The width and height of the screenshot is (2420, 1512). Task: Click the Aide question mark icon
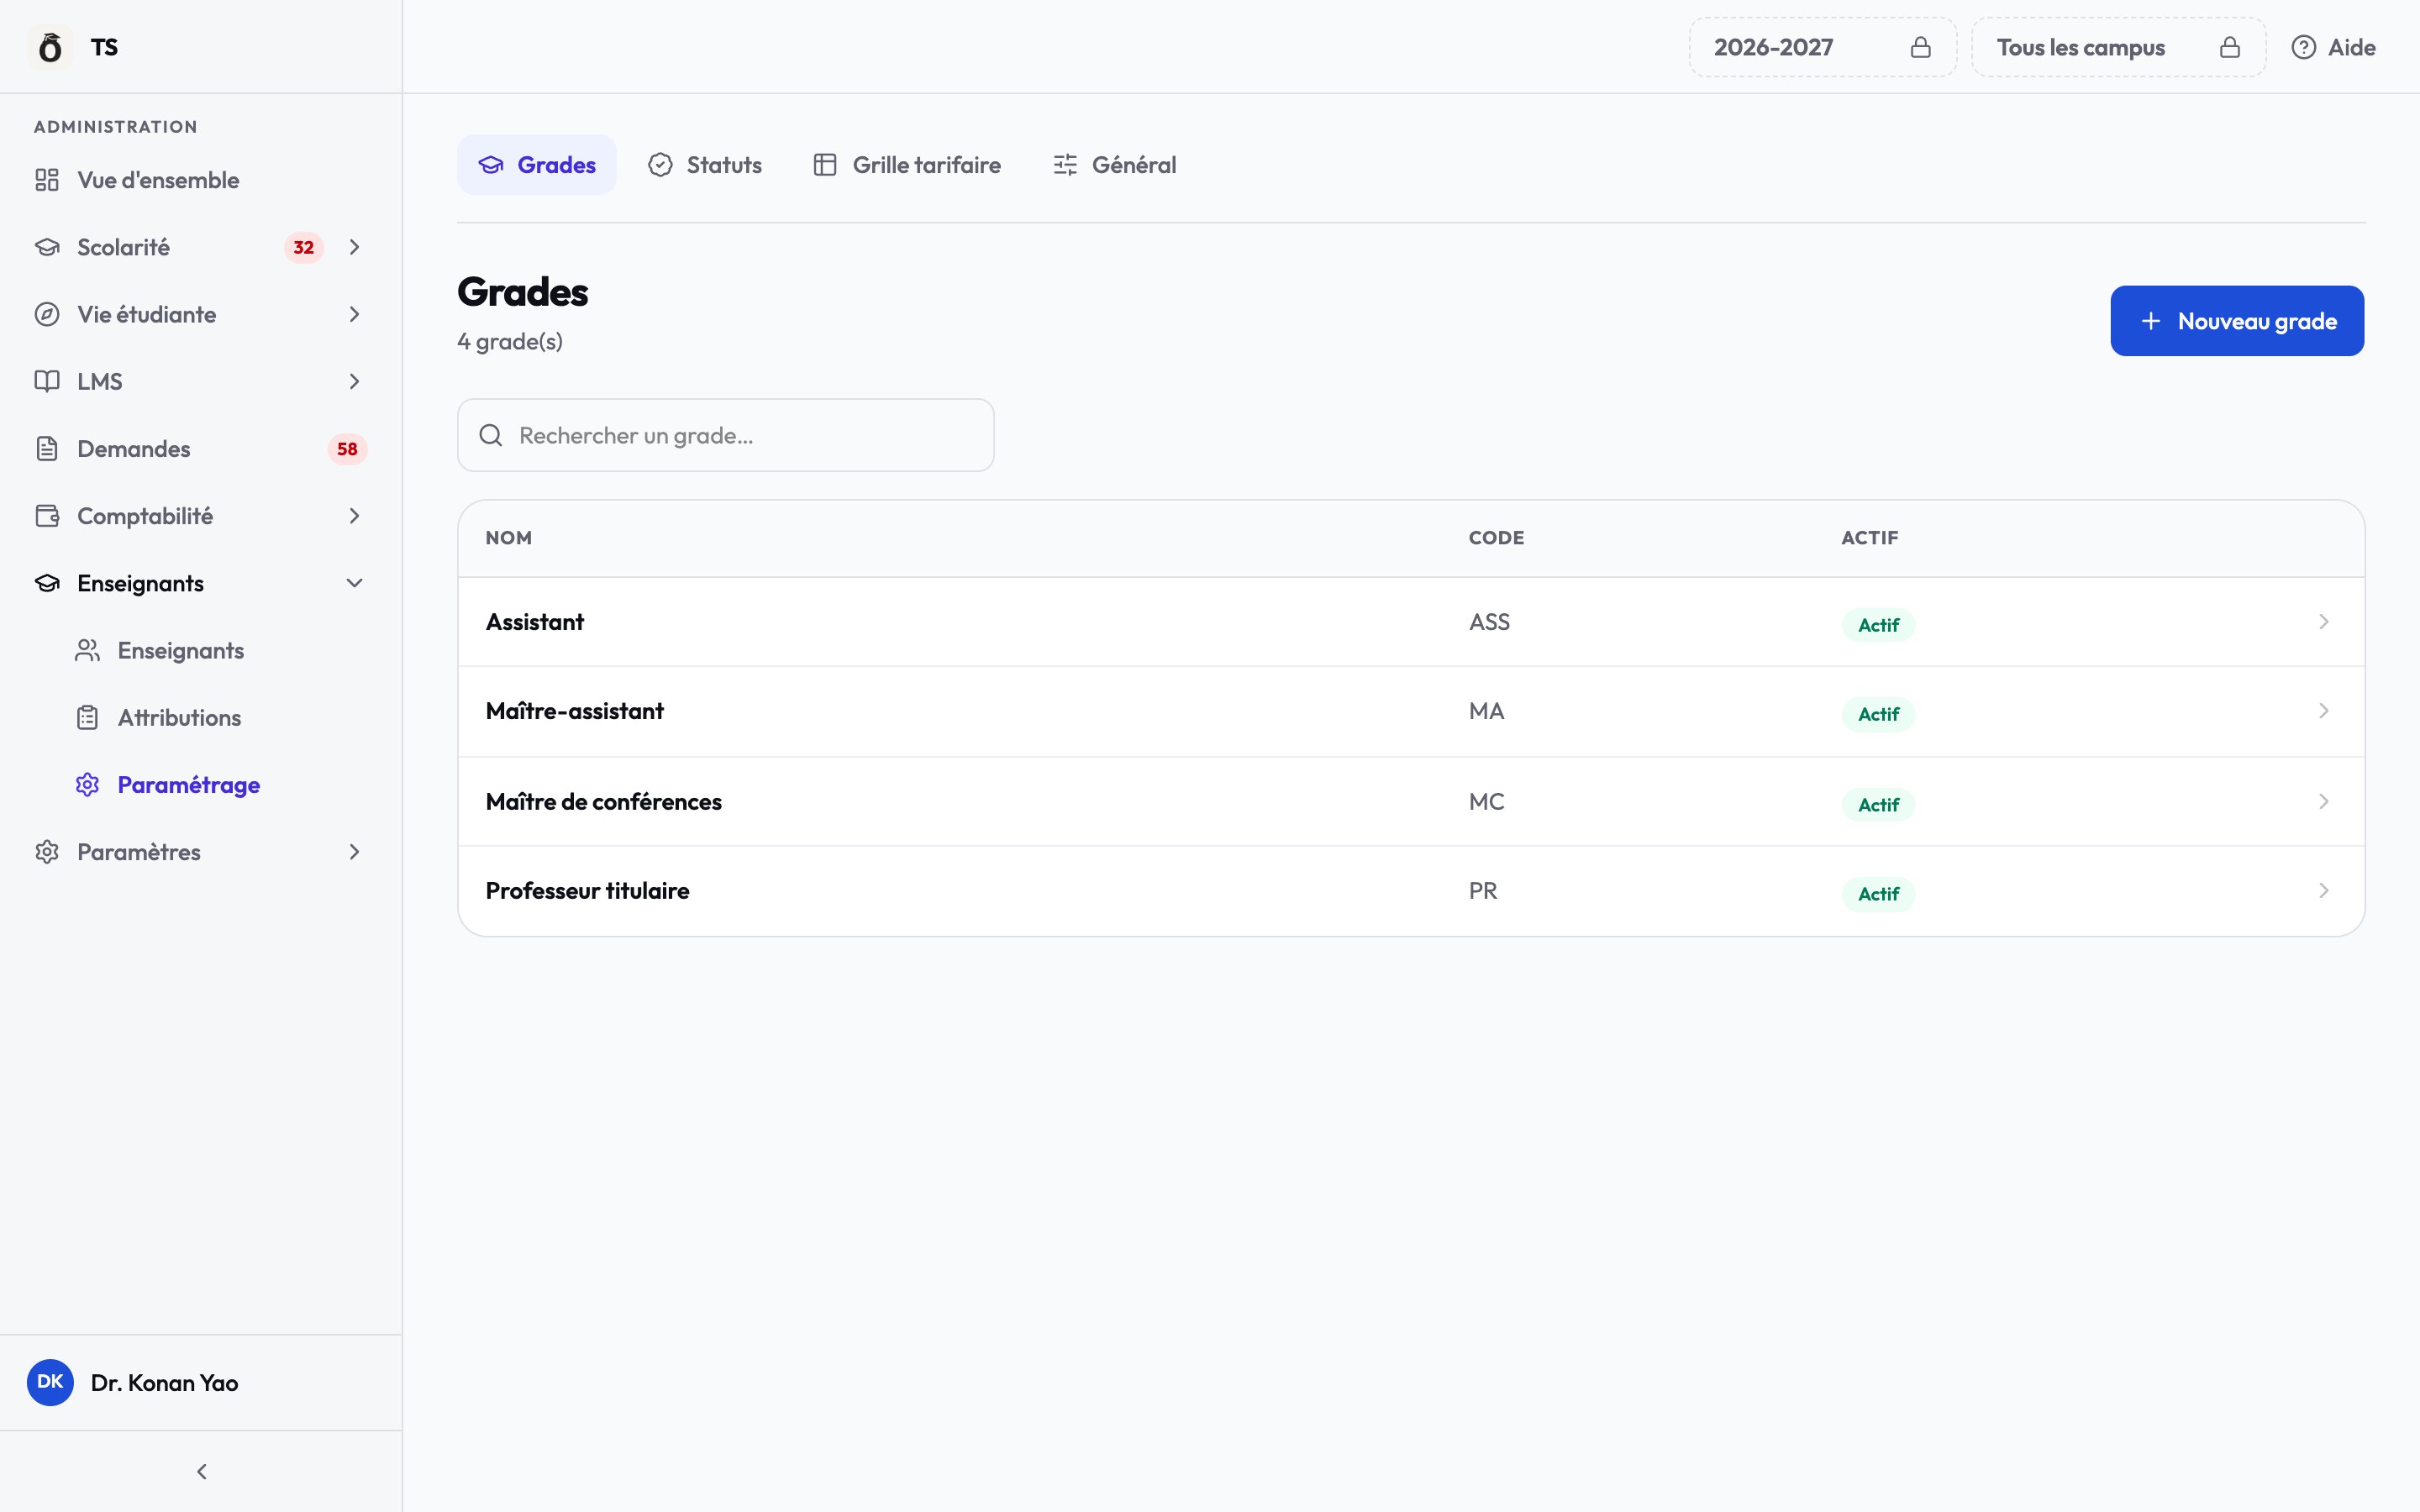point(2304,47)
